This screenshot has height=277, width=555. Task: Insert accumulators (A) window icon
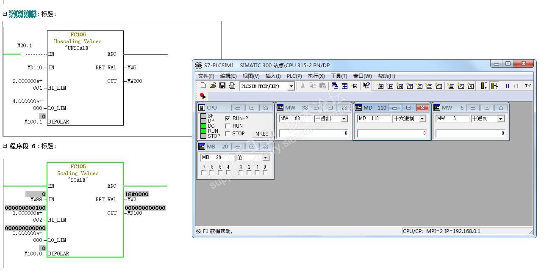coord(461,86)
